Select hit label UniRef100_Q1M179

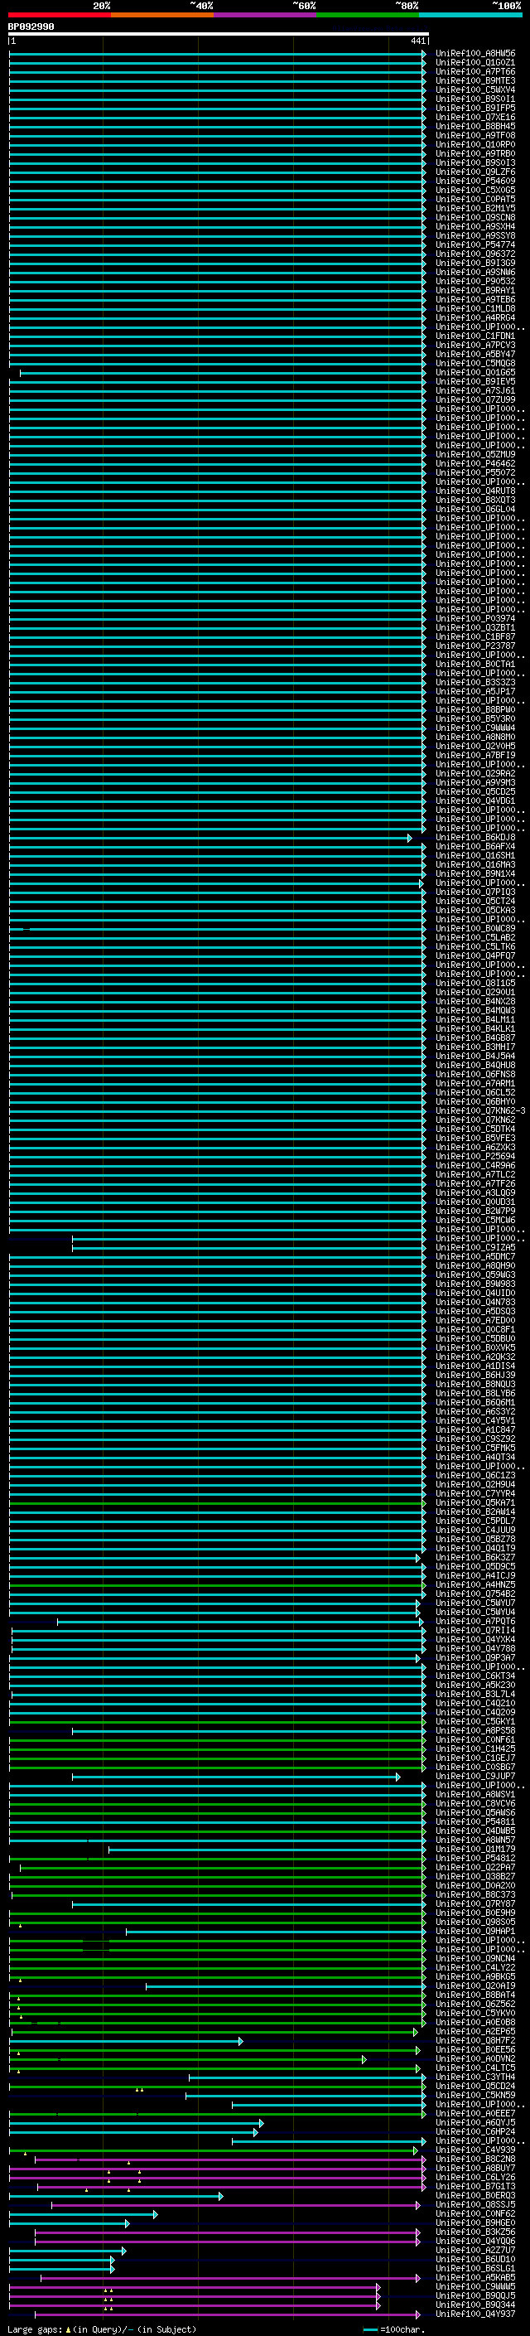coord(475,1849)
